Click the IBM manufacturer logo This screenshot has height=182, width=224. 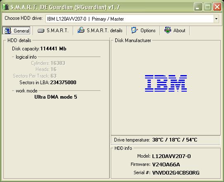(166, 83)
